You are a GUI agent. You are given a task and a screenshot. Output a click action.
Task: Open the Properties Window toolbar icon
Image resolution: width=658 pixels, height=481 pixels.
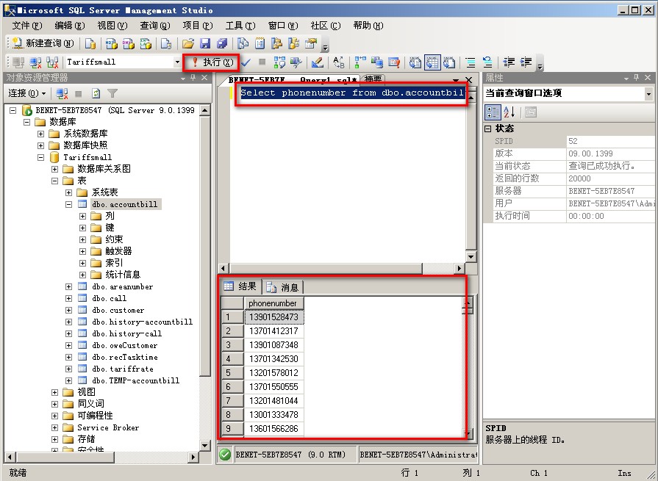(311, 43)
